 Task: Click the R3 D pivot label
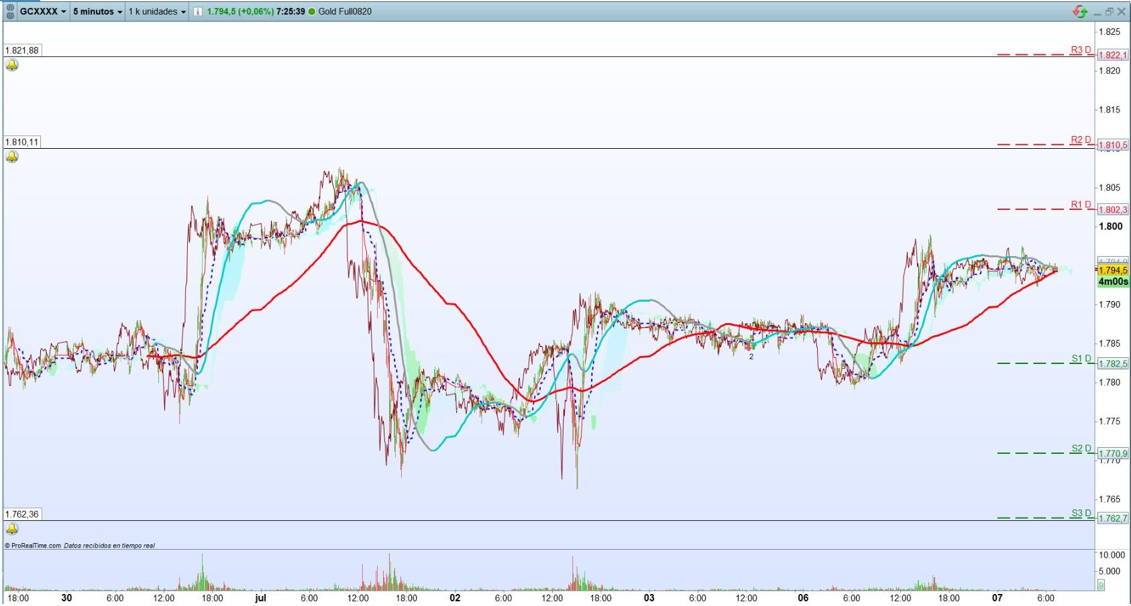click(x=1081, y=50)
